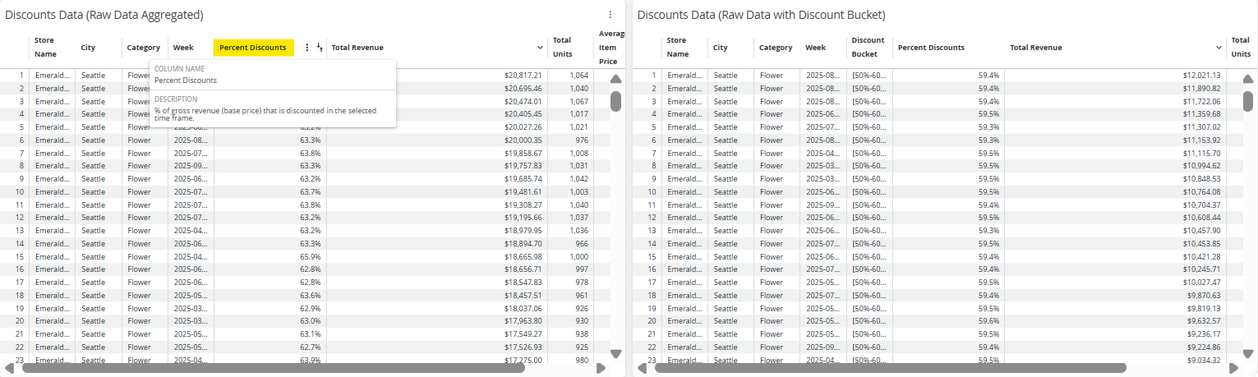Click Category header in left table

tap(144, 48)
